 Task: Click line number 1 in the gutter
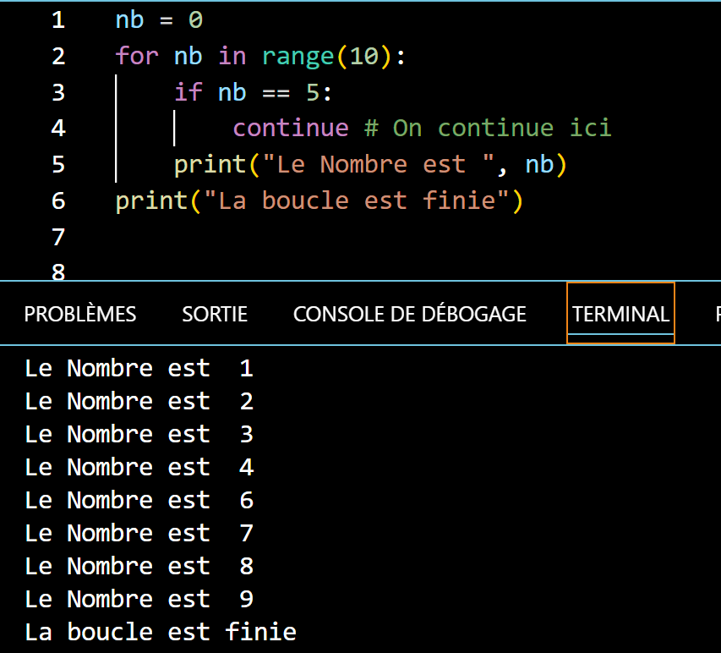tap(57, 20)
